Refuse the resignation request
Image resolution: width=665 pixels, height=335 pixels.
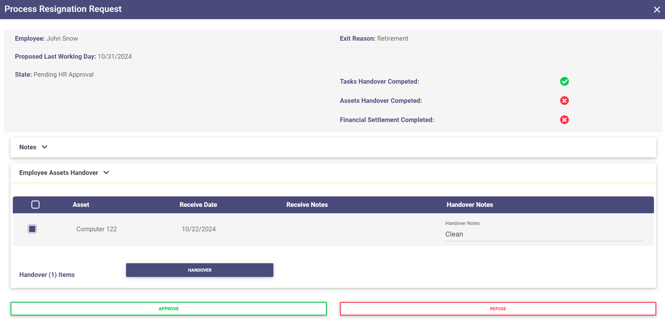(x=498, y=309)
